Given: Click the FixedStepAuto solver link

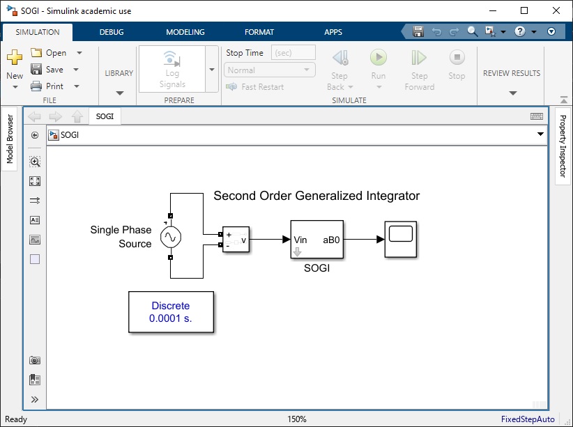Looking at the screenshot, I should tap(528, 419).
